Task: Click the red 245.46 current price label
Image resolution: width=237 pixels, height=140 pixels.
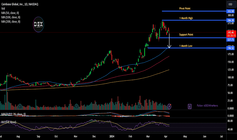Action: tap(231, 32)
